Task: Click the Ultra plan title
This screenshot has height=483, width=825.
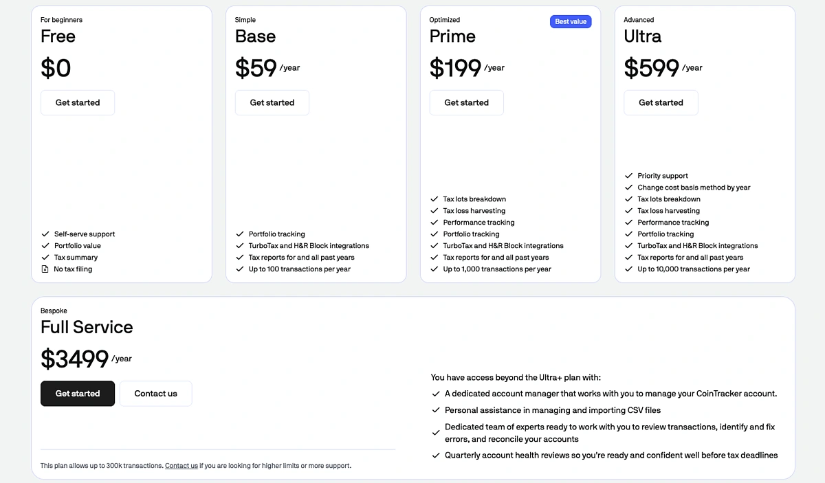Action: 642,36
